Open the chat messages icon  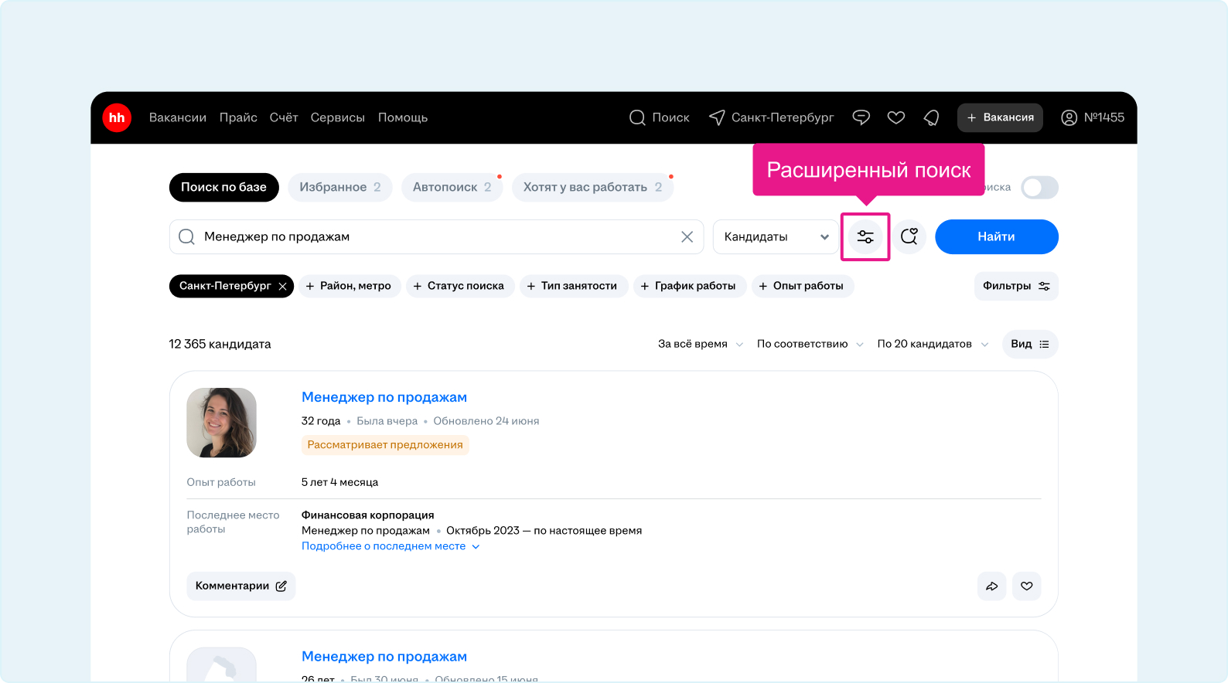(861, 117)
